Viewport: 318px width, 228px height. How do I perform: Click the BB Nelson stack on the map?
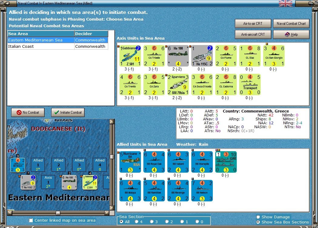tap(18, 165)
